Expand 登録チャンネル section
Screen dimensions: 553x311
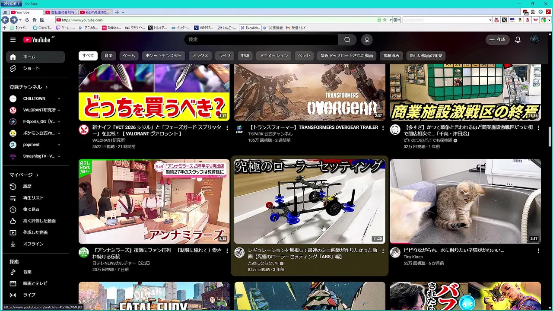[29, 87]
